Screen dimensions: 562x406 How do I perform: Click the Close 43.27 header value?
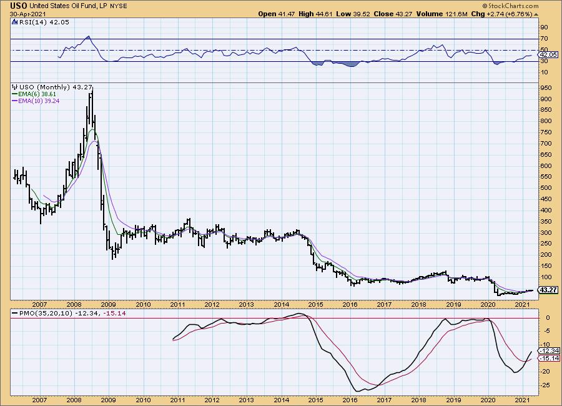[393, 14]
